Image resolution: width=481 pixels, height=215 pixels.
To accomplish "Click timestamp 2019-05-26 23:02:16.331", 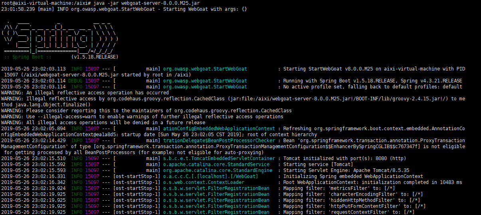I will (x=34, y=176).
